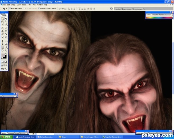Select the History Brush tool
Viewport: 174px width, 139px height.
[6, 31]
